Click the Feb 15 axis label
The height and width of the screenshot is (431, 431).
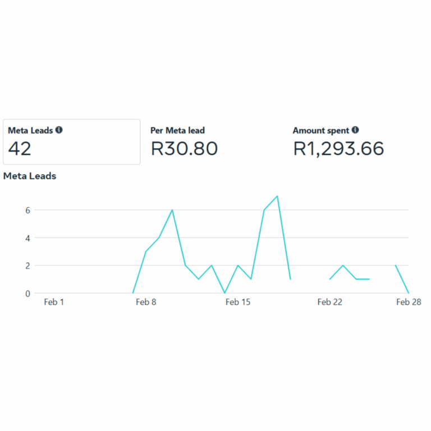click(x=238, y=302)
